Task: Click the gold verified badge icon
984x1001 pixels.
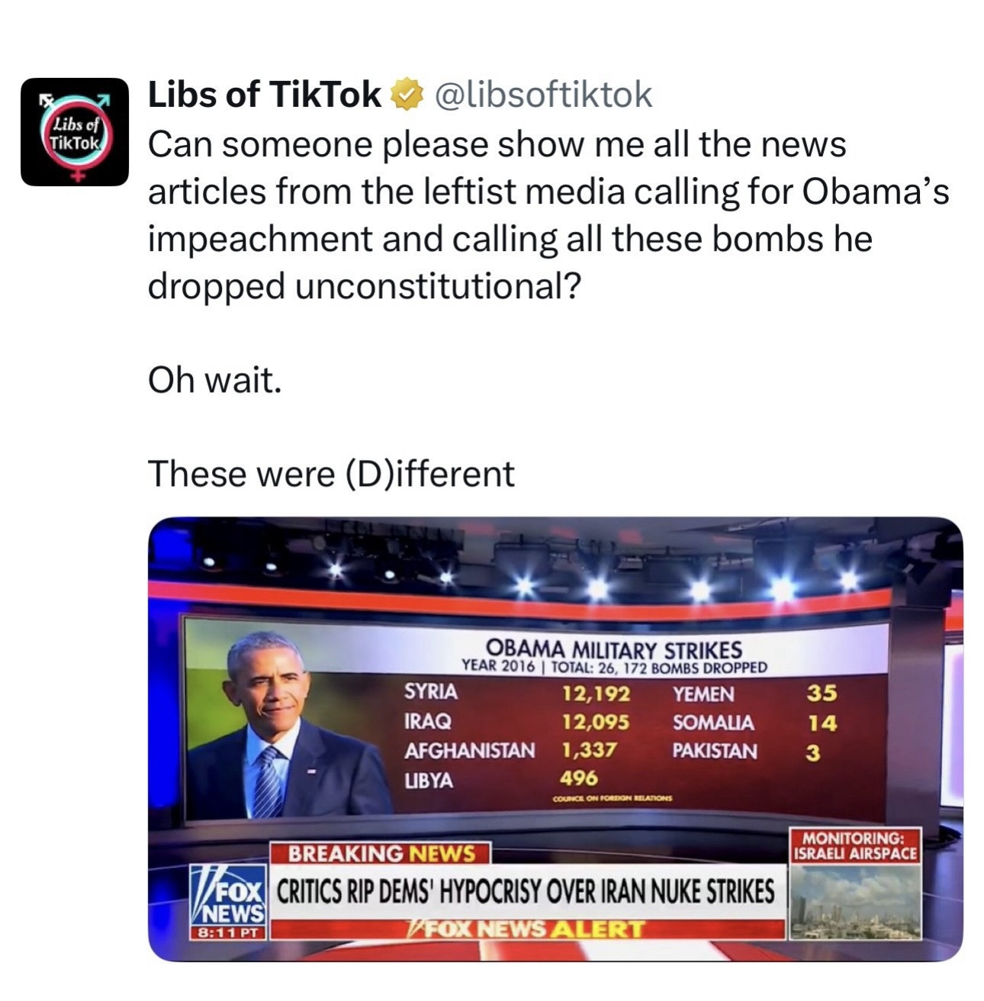Action: (x=407, y=95)
